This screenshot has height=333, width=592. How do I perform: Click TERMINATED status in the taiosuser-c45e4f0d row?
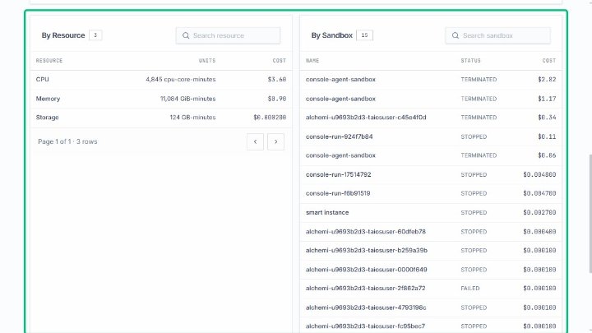point(479,118)
